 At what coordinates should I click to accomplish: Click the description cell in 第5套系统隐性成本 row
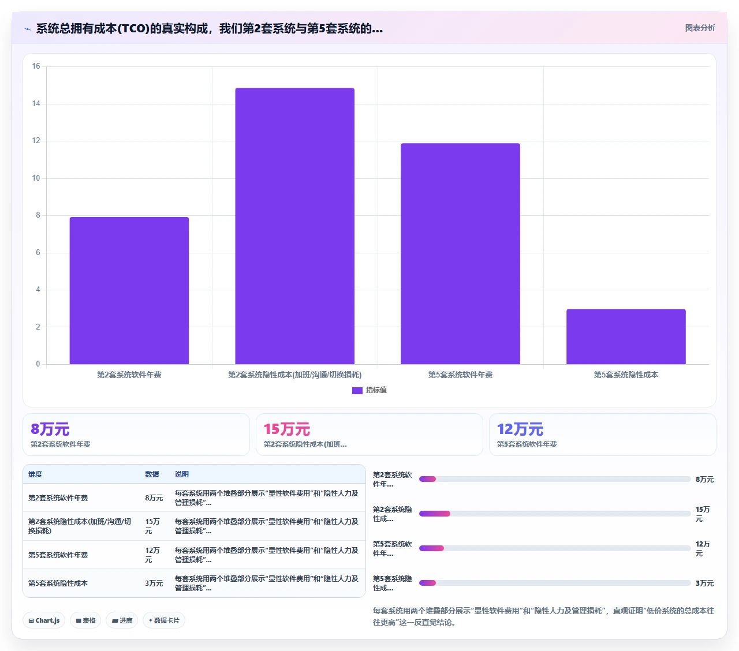coord(267,583)
